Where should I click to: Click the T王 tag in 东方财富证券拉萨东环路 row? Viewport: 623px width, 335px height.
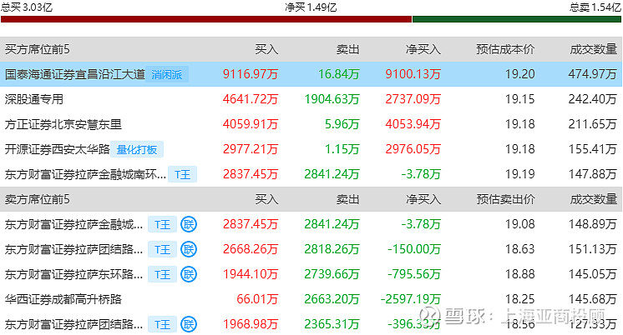click(x=162, y=275)
